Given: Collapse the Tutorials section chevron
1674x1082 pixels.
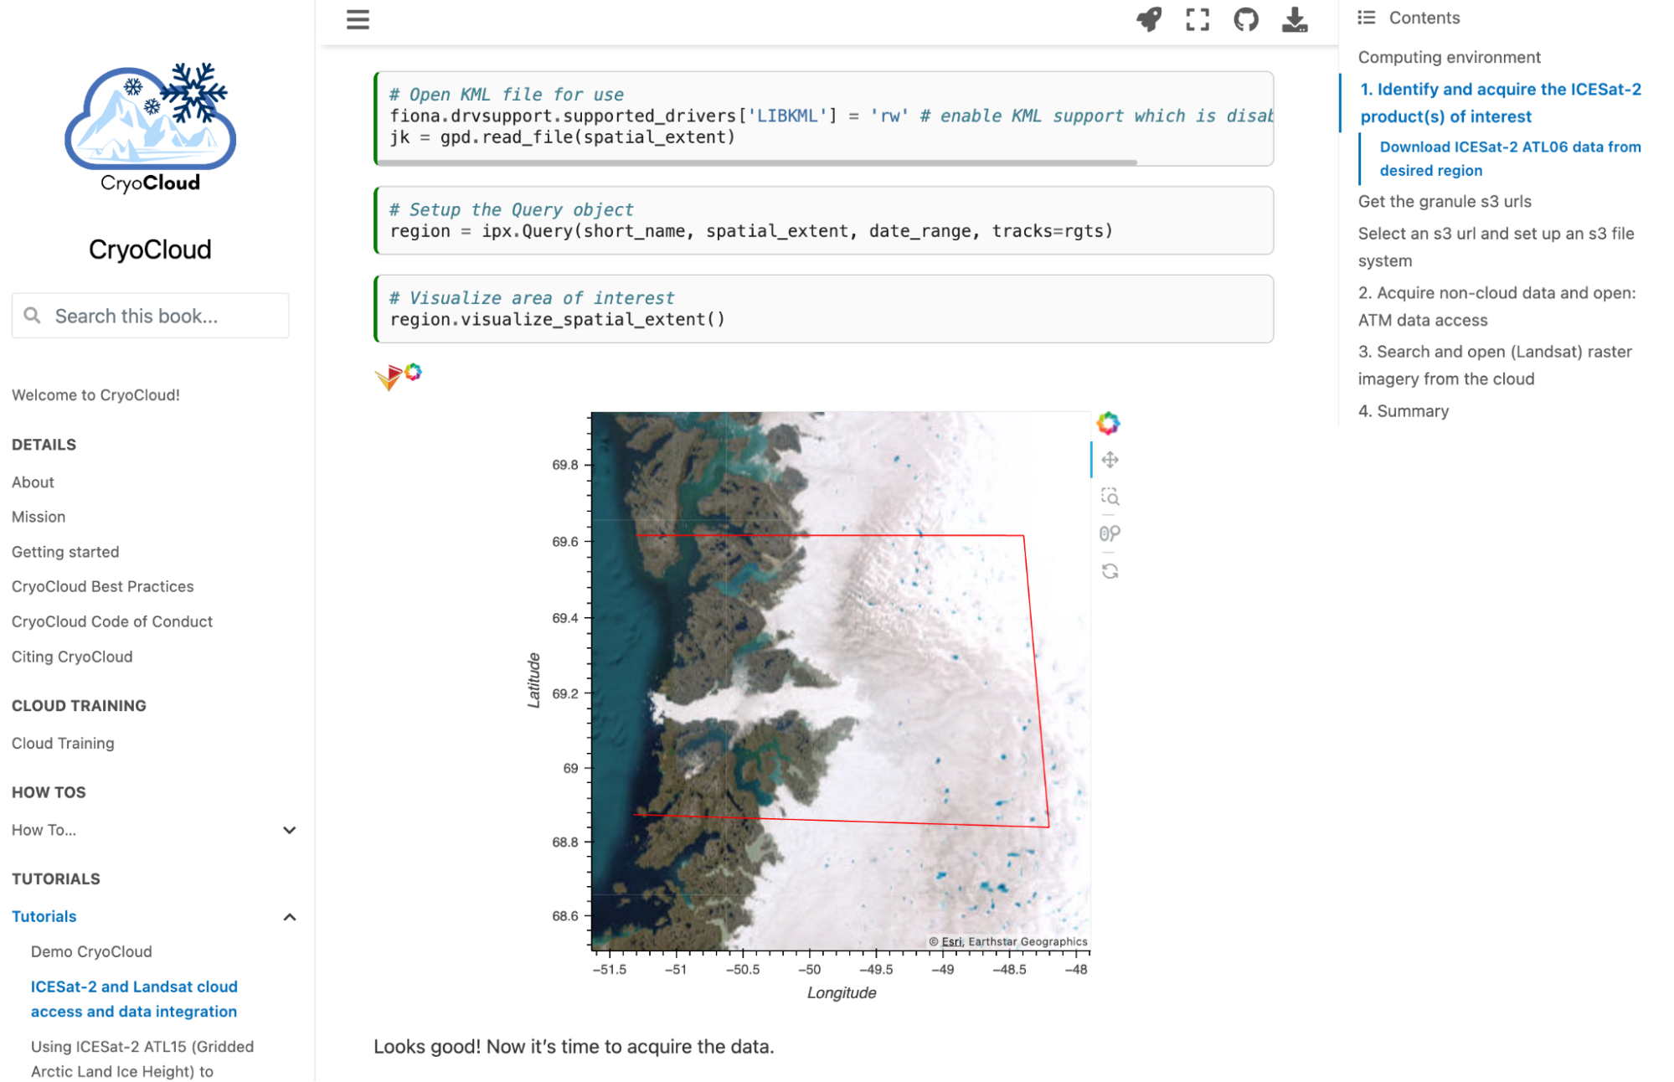Looking at the screenshot, I should tap(290, 917).
